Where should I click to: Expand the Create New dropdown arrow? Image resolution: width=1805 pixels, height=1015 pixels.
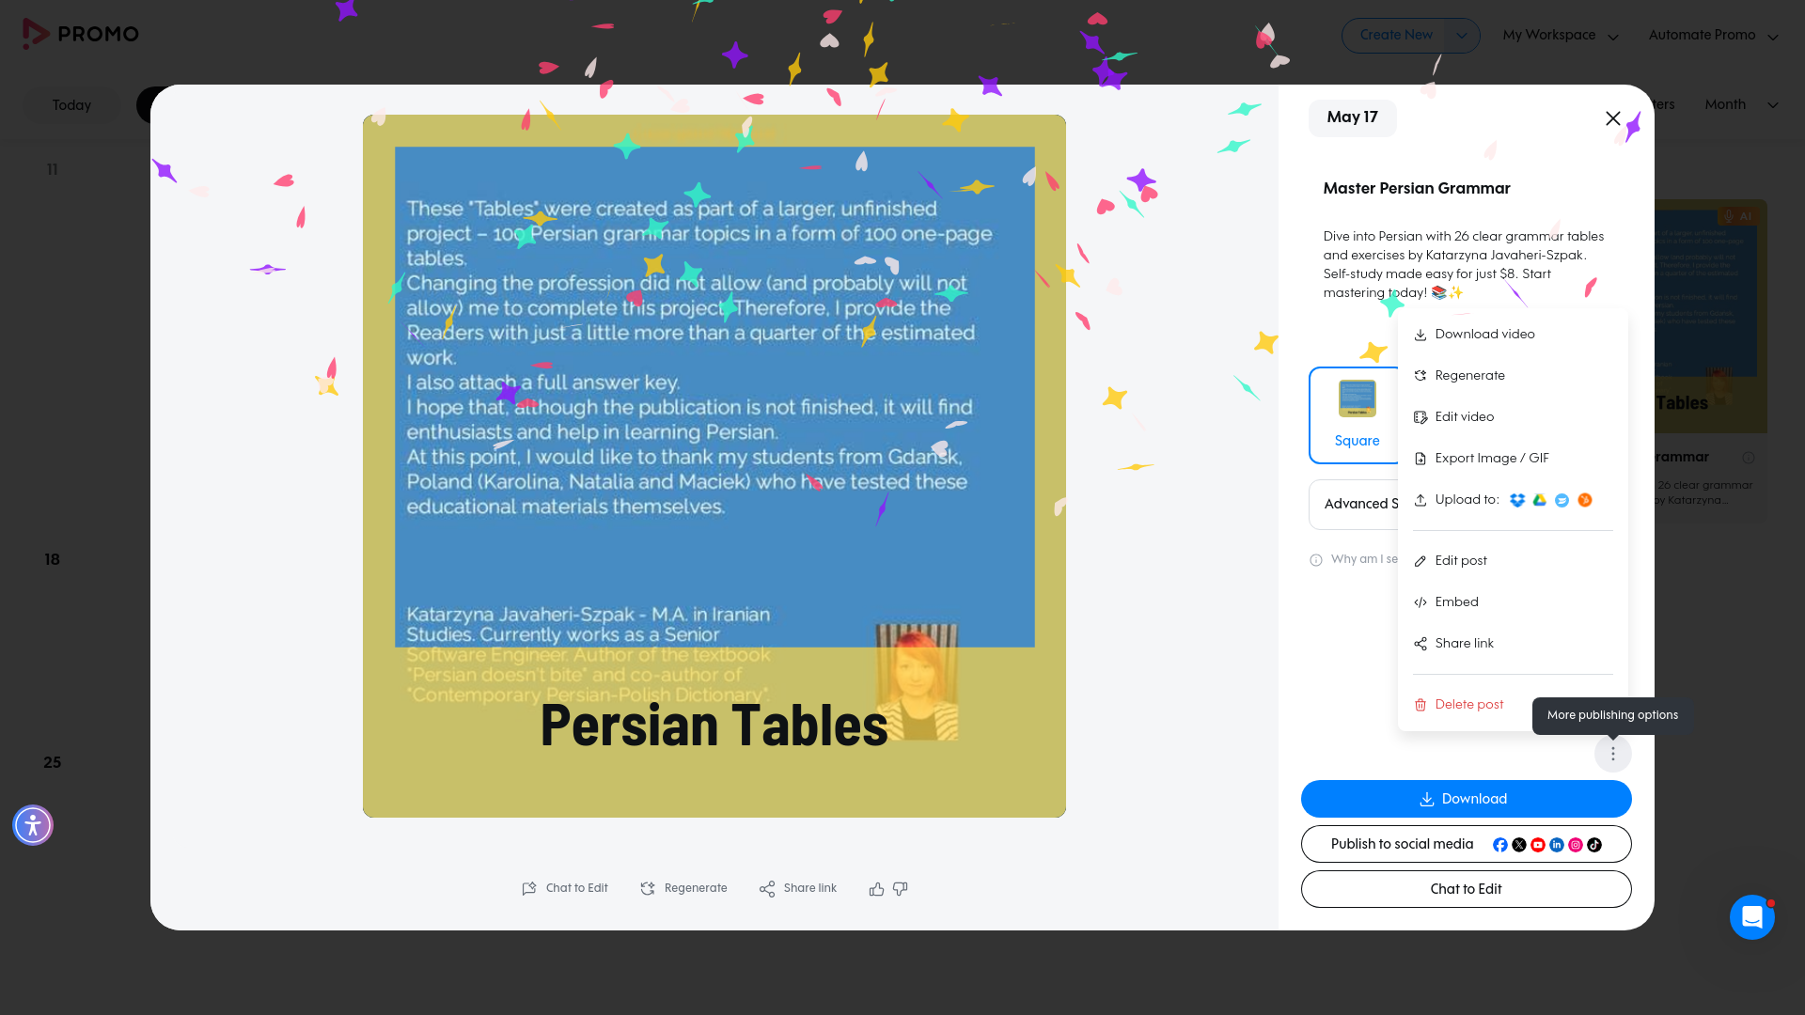pos(1461,36)
